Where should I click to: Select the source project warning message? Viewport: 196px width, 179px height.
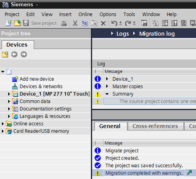[150, 101]
